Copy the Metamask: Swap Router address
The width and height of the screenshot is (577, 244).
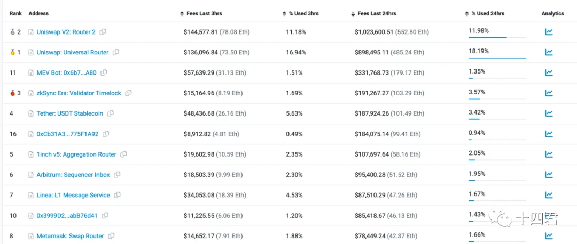[x=111, y=235]
